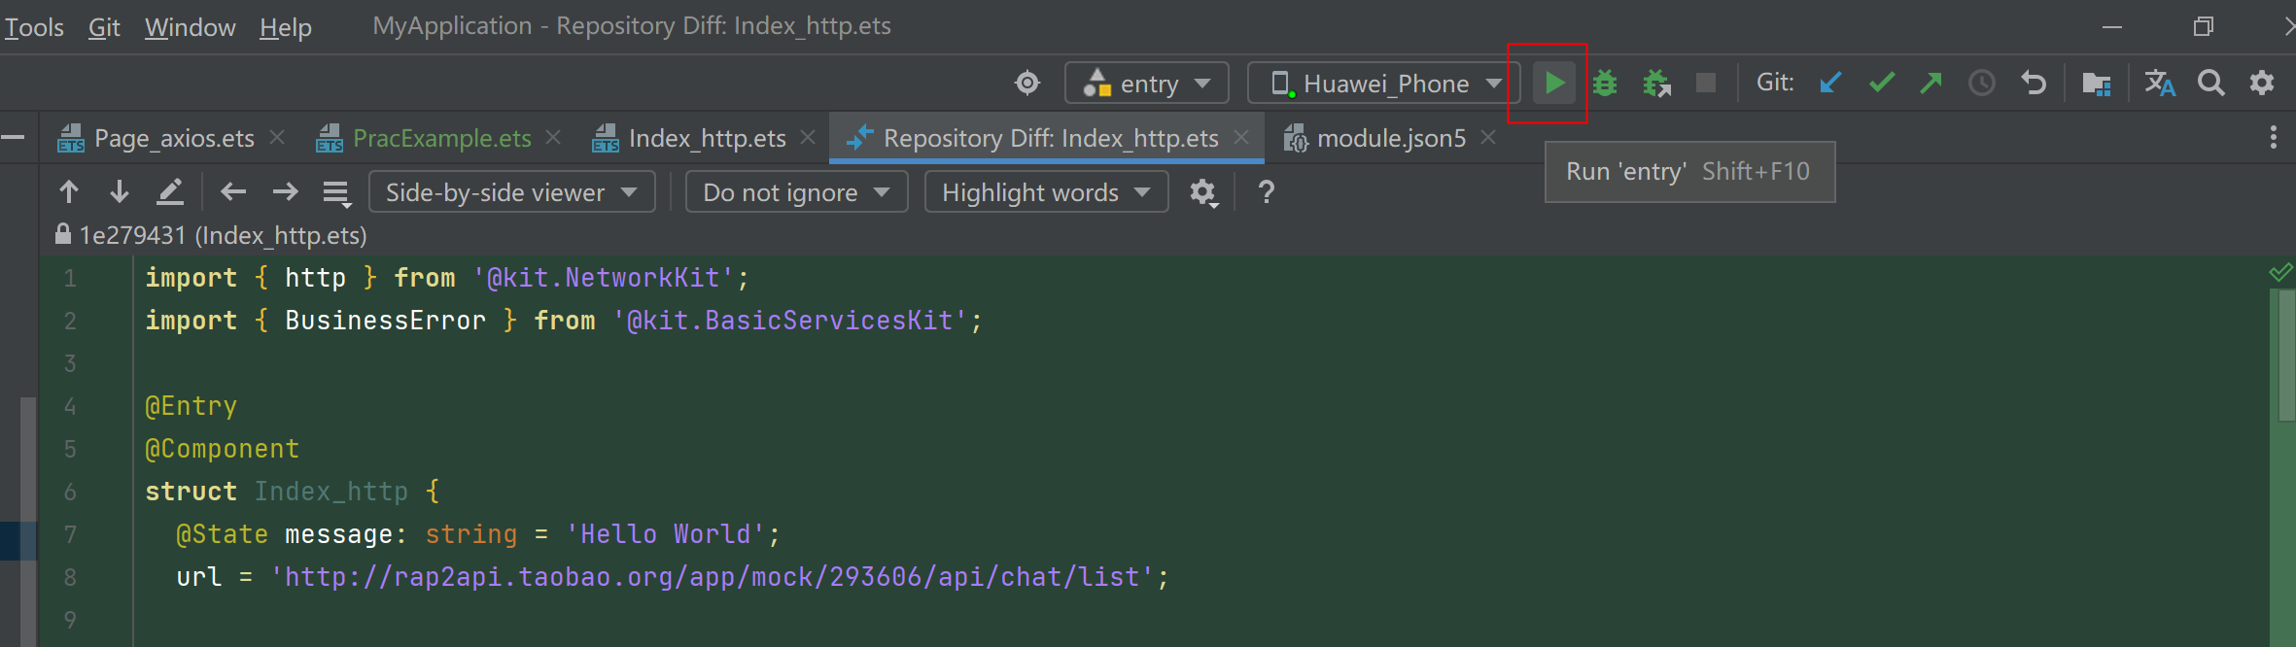2296x647 pixels.
Task: Open diff help question mark
Action: 1266,191
